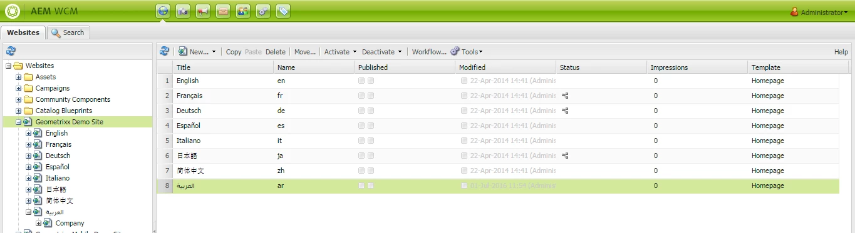Open the Tools gears icon in header
The image size is (855, 233).
(263, 11)
